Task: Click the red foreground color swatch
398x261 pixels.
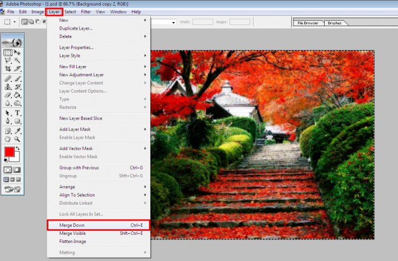Action: (x=10, y=152)
